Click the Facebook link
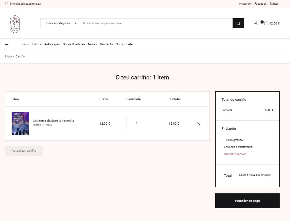This screenshot has height=221, width=290. click(x=260, y=4)
